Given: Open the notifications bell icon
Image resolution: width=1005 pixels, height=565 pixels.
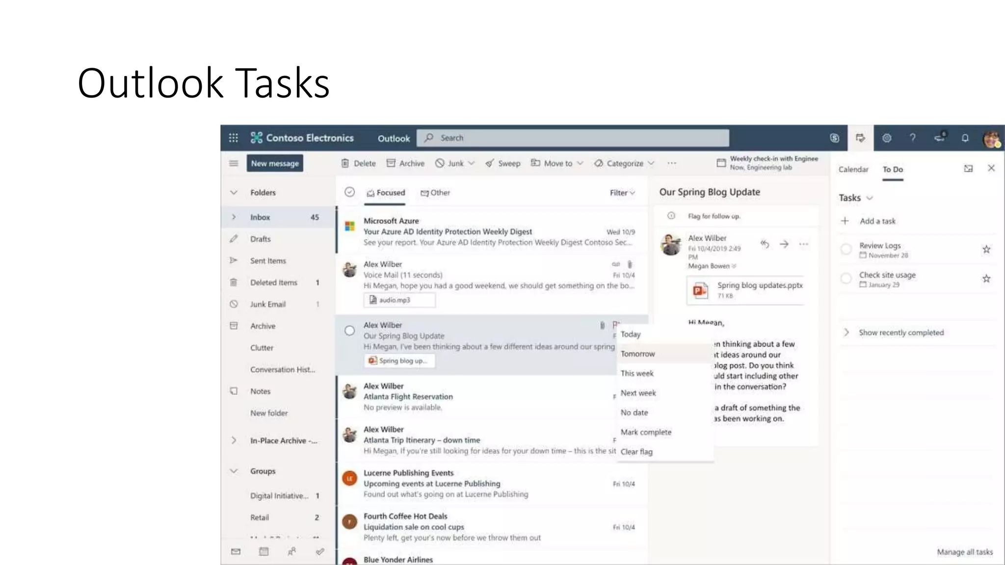Looking at the screenshot, I should click(965, 138).
